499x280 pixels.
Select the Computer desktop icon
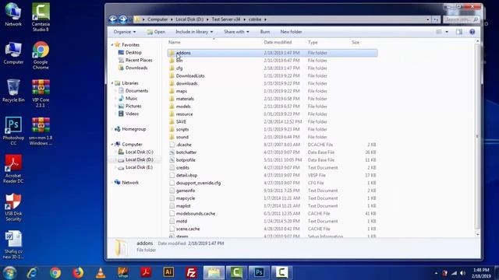point(13,53)
